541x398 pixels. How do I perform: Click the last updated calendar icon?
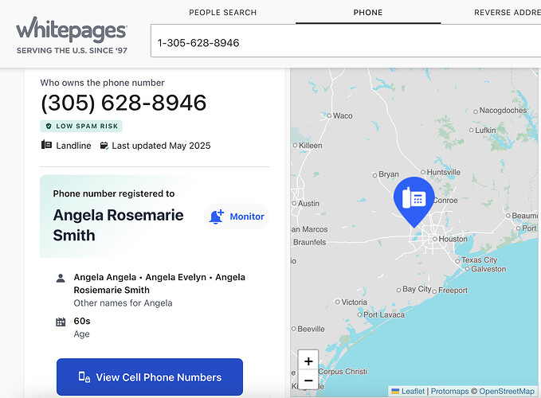(104, 146)
